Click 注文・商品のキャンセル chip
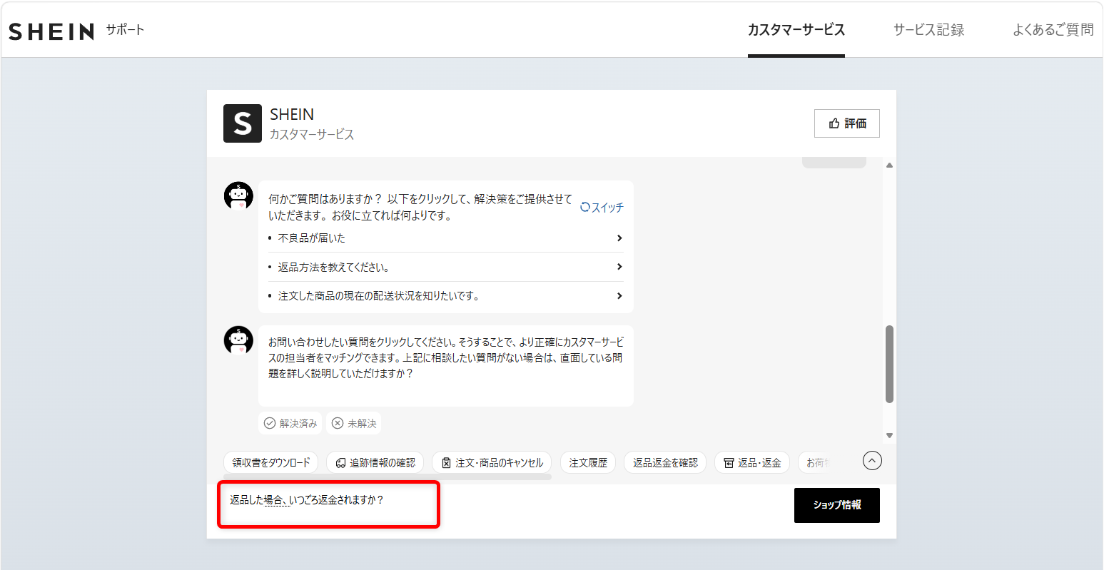 [x=492, y=462]
